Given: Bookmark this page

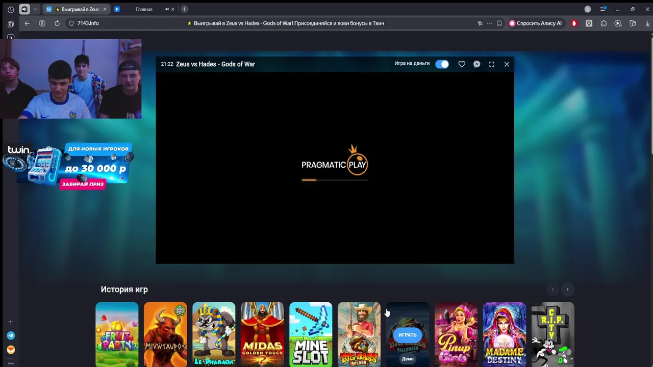Looking at the screenshot, I should (x=499, y=23).
